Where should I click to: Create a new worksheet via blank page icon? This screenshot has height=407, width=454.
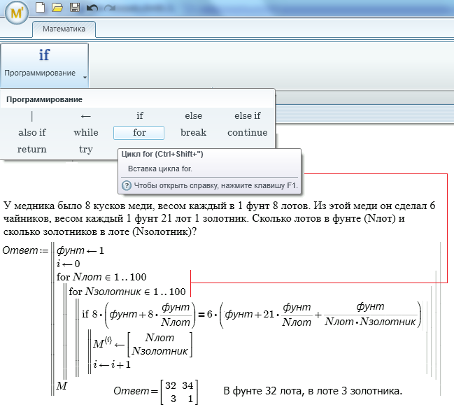click(x=41, y=7)
